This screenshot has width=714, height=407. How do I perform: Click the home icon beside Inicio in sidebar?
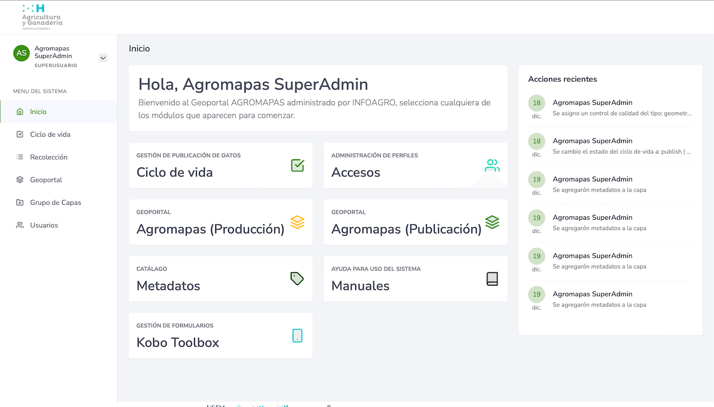[20, 111]
